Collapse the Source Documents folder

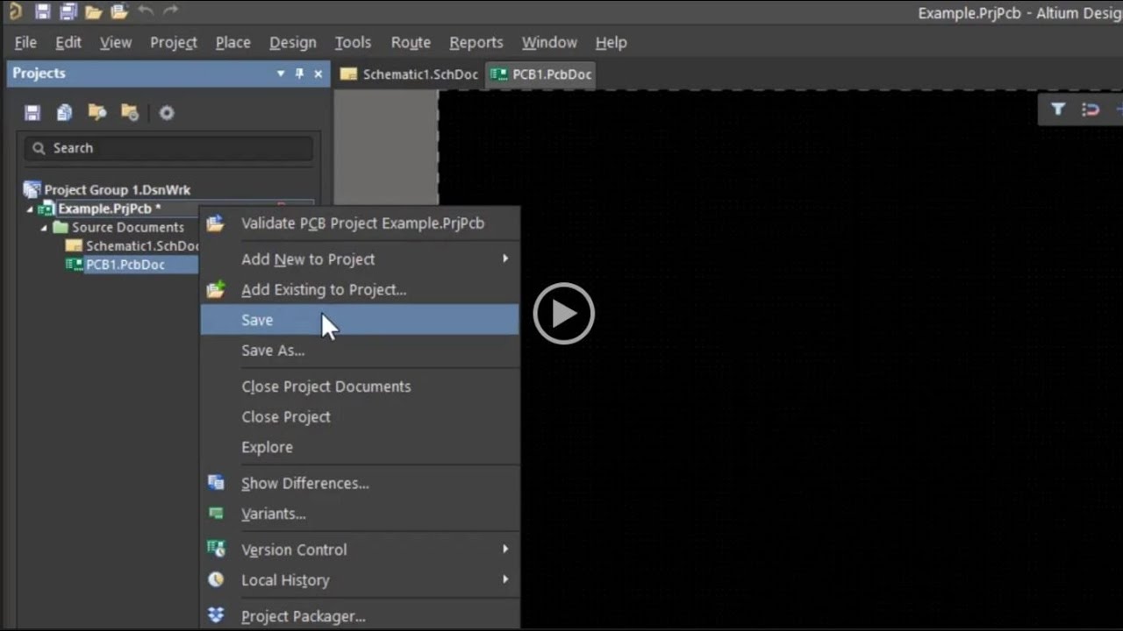44,228
